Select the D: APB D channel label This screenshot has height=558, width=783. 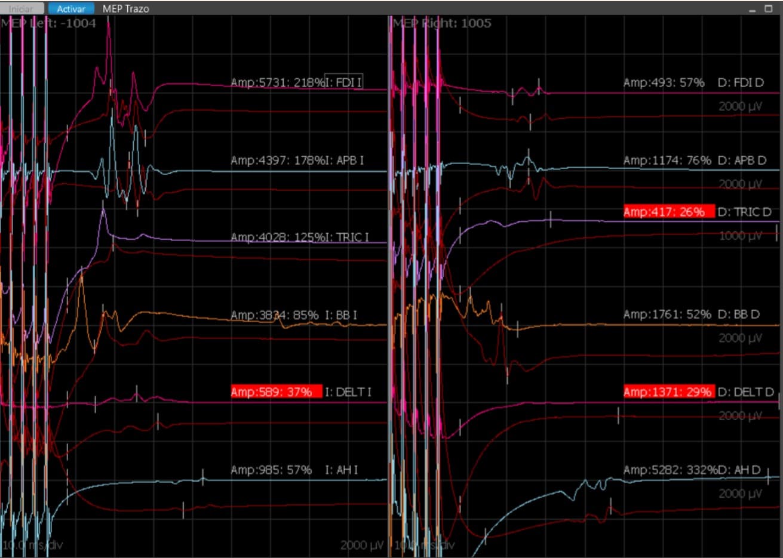click(x=742, y=161)
